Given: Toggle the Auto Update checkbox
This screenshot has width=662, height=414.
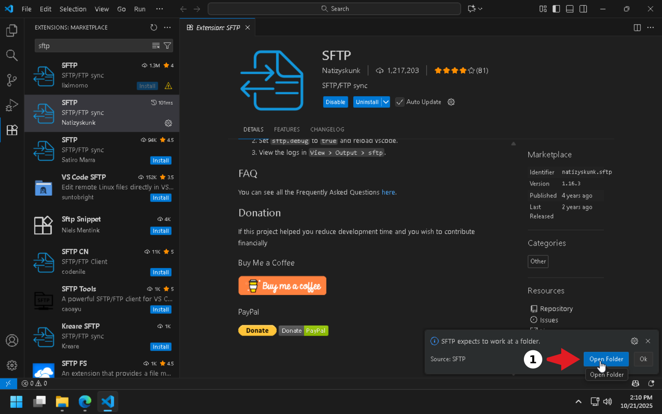Looking at the screenshot, I should (399, 102).
